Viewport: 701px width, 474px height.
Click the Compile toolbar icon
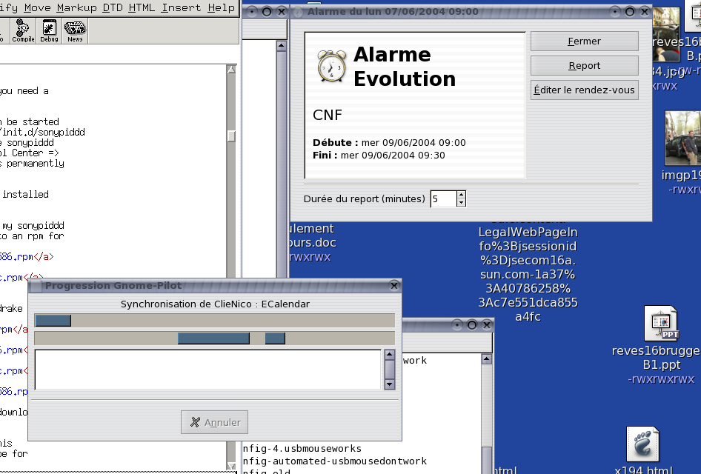(x=23, y=31)
